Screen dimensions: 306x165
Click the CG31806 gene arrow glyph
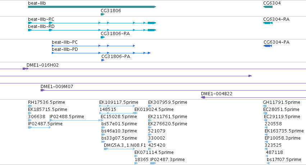(x=102, y=14)
